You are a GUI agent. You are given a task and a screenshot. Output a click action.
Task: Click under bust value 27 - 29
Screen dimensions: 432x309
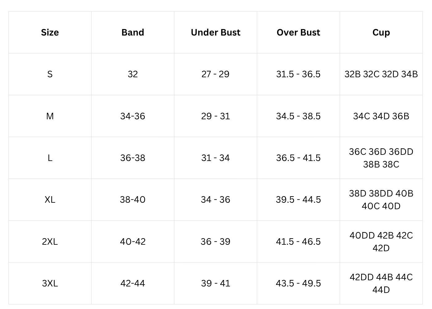pyautogui.click(x=215, y=74)
